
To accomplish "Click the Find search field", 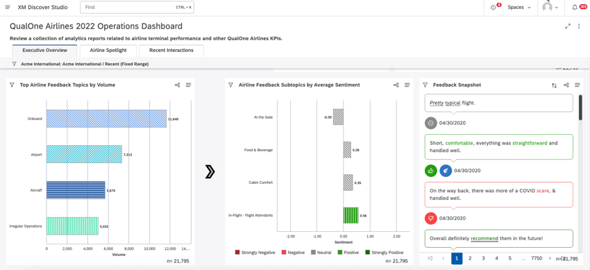I will click(x=137, y=7).
